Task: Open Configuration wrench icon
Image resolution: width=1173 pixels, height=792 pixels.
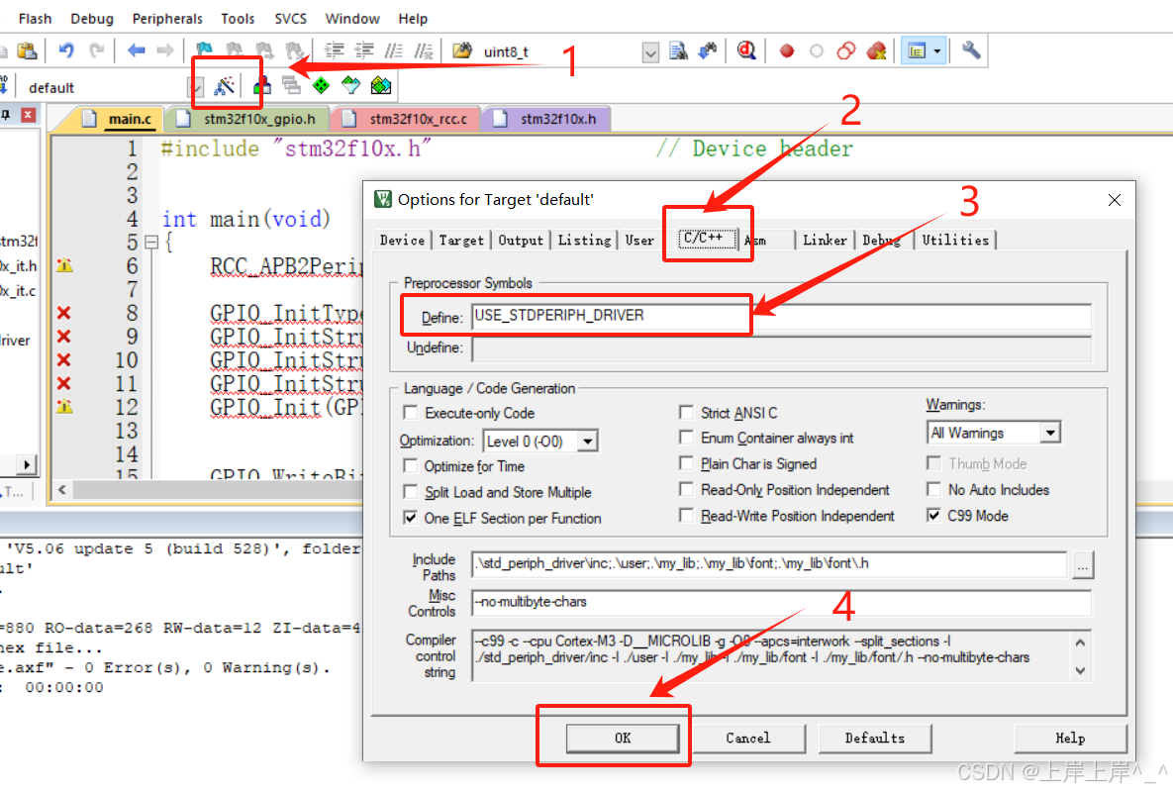Action: [x=971, y=50]
